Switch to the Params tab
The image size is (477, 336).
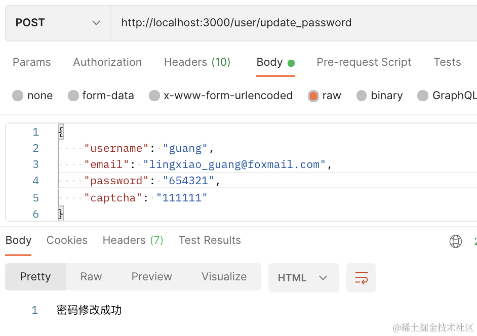(32, 62)
